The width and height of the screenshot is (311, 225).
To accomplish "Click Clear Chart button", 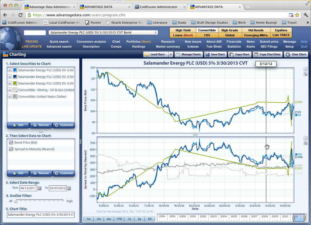I will tap(296, 54).
